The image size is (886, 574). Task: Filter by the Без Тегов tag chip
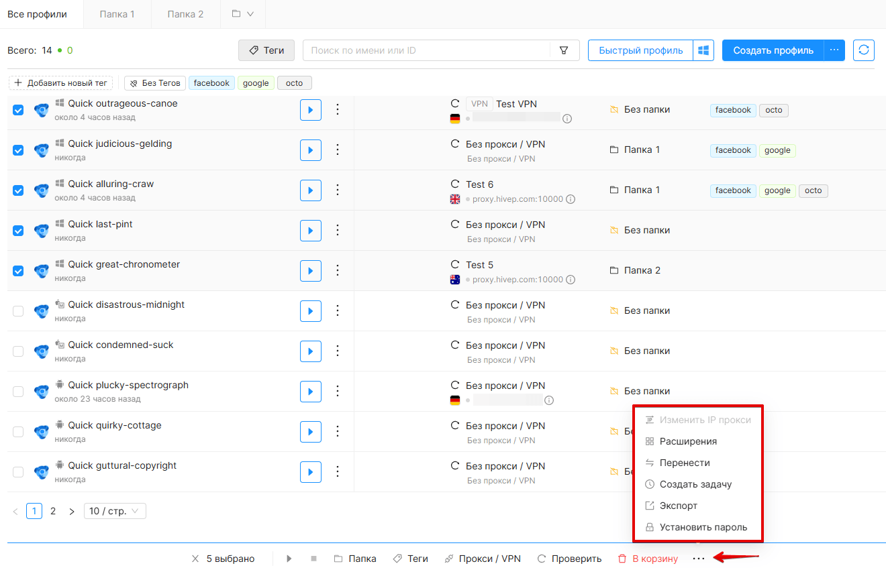(155, 83)
